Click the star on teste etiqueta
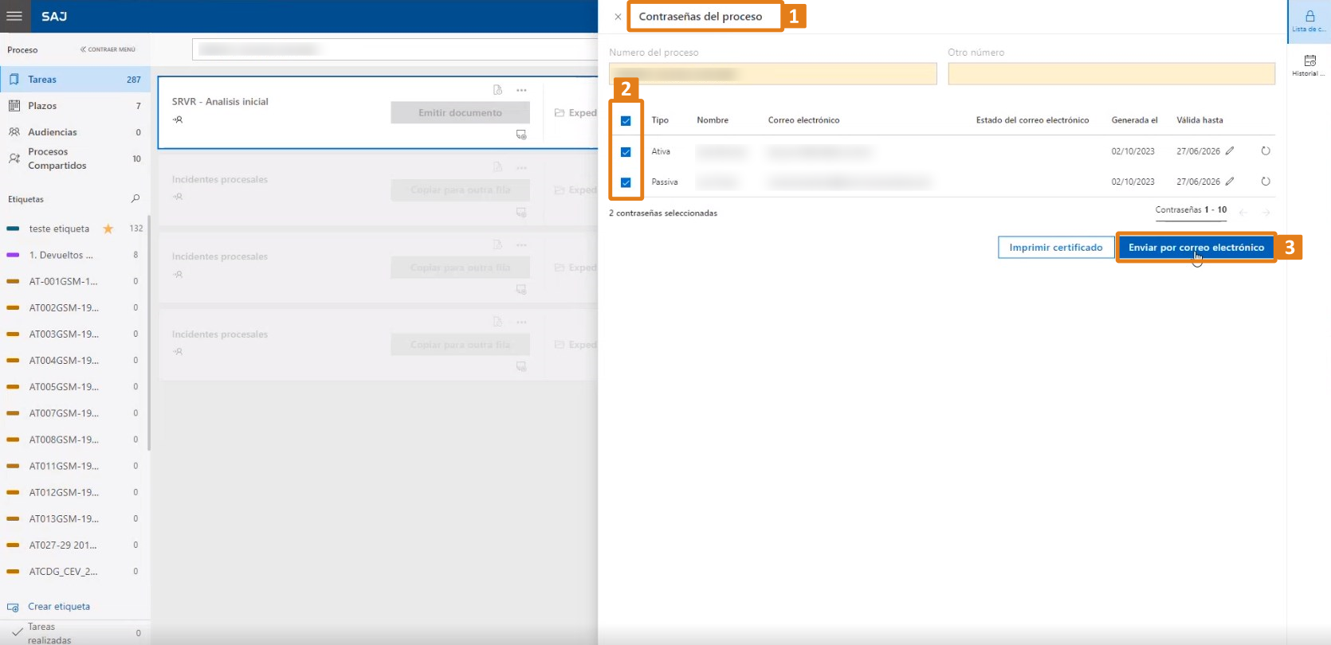 pyautogui.click(x=108, y=229)
